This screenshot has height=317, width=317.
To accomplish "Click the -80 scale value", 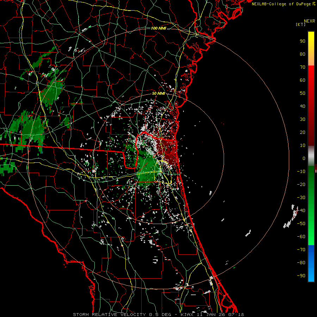I will coord(301,263).
